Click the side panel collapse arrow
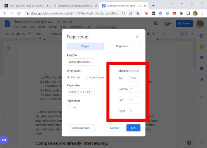 pos(201,143)
